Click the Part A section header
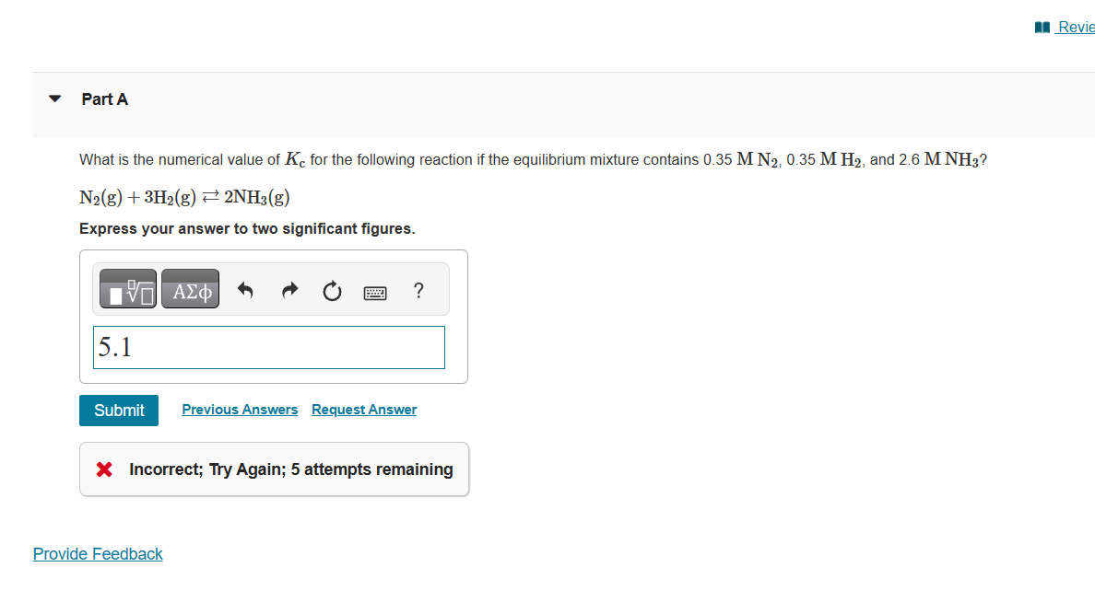Screen dimensions: 1095x602 pos(104,98)
